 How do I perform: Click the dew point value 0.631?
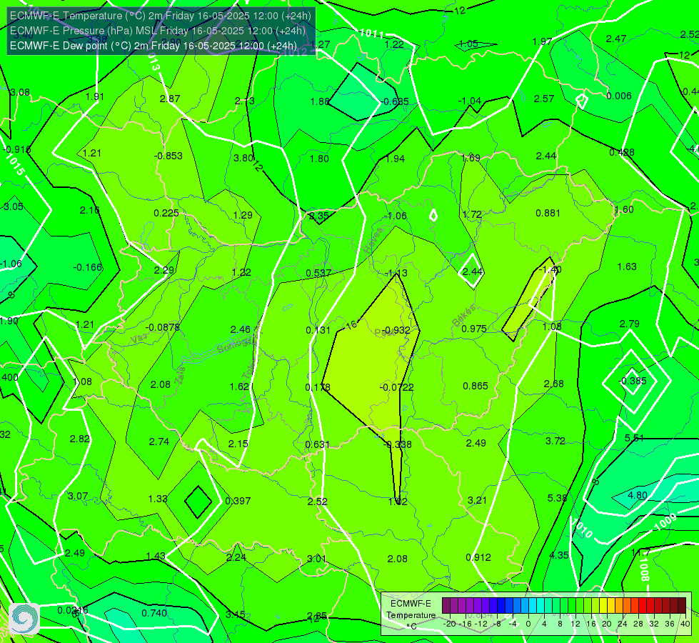(x=318, y=444)
